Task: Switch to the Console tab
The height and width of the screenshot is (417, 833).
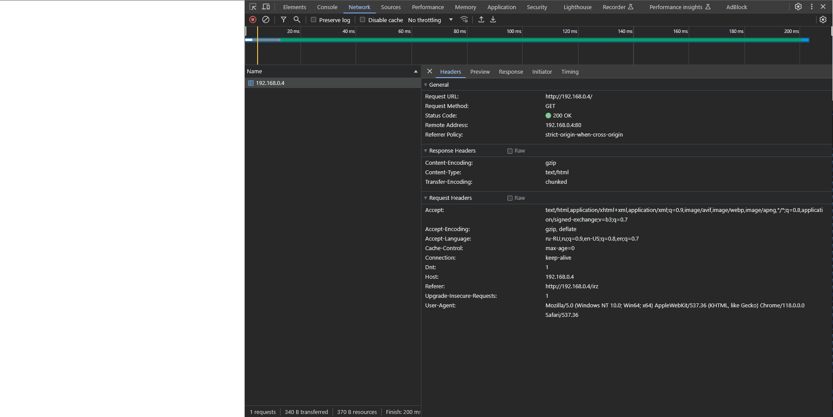Action: [x=327, y=7]
